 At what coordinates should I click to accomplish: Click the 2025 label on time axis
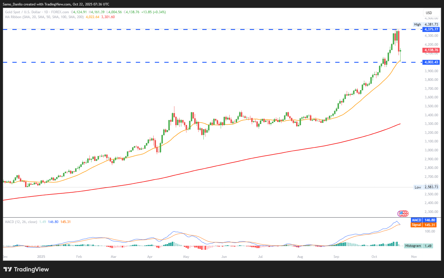click(x=41, y=257)
